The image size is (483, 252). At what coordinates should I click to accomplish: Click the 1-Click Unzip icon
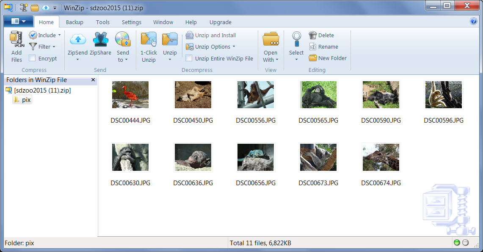[x=149, y=41]
